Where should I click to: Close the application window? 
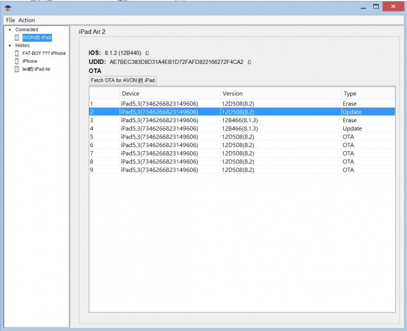point(393,6)
